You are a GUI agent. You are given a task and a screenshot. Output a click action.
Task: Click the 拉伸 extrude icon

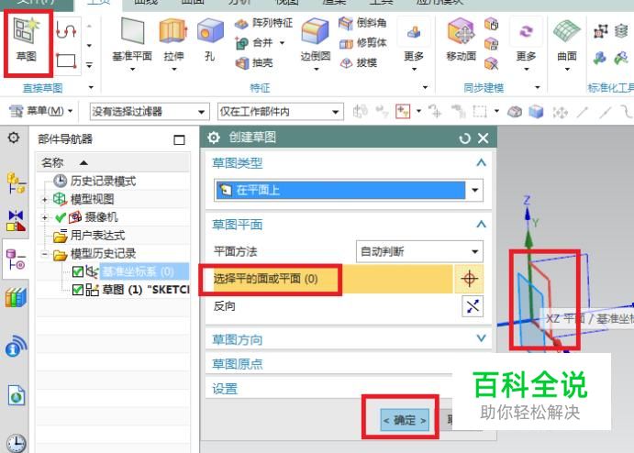(x=173, y=31)
